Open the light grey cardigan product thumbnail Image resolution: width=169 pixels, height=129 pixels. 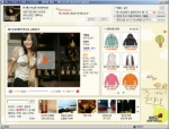click(111, 60)
